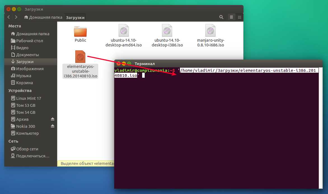Open the Linux Mint 17 volume
The height and width of the screenshot is (194, 328).
click(31, 98)
